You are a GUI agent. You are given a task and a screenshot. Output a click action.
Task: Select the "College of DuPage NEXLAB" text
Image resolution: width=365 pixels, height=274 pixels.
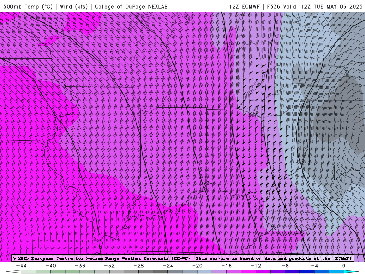pyautogui.click(x=131, y=6)
